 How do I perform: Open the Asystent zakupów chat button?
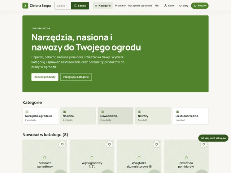pos(213,138)
